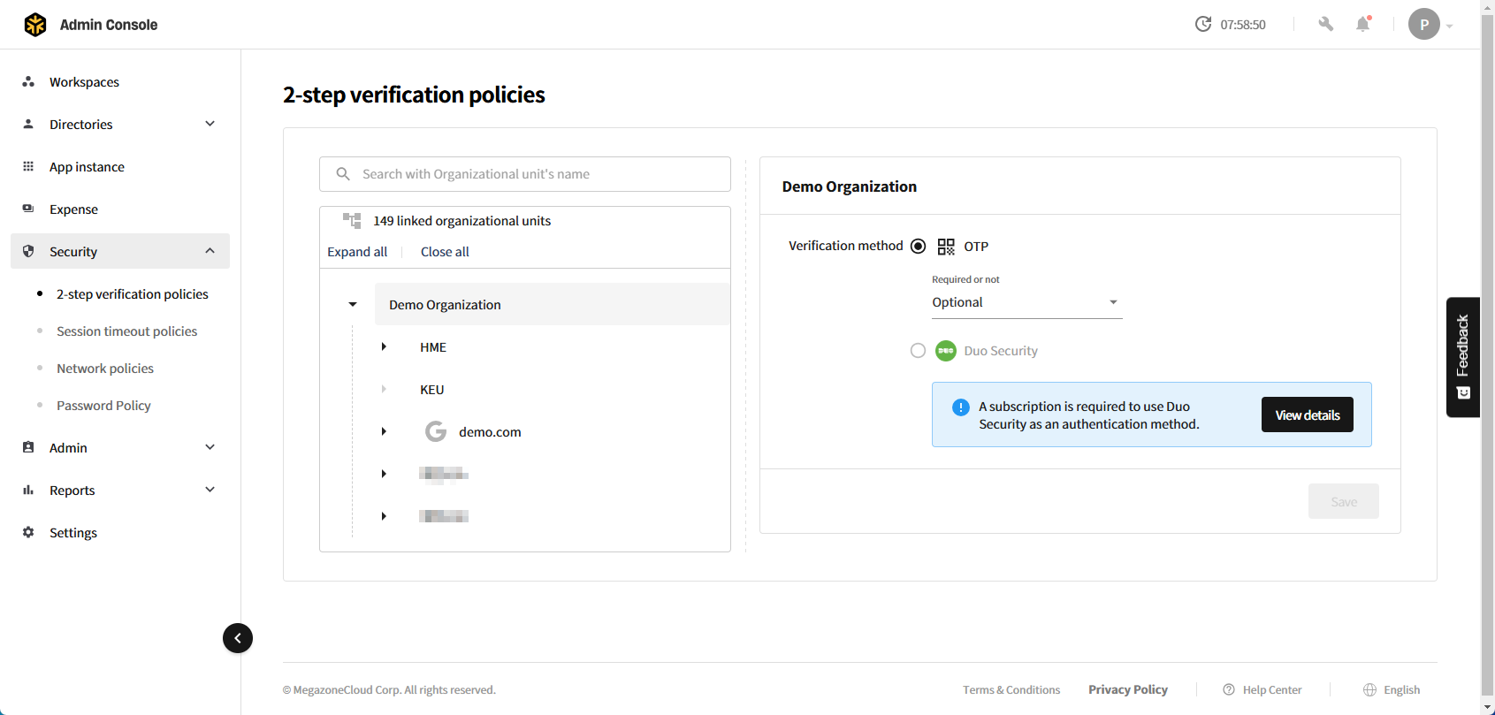
Task: Select the HME organizational unit
Action: (x=433, y=347)
